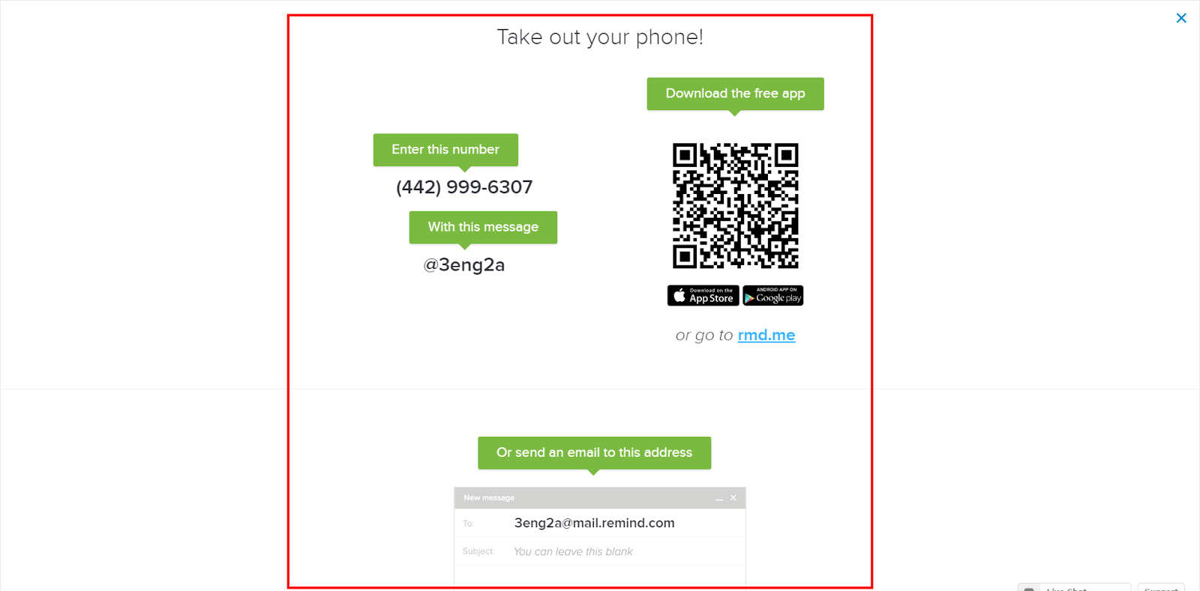Click the With this message label

(483, 227)
